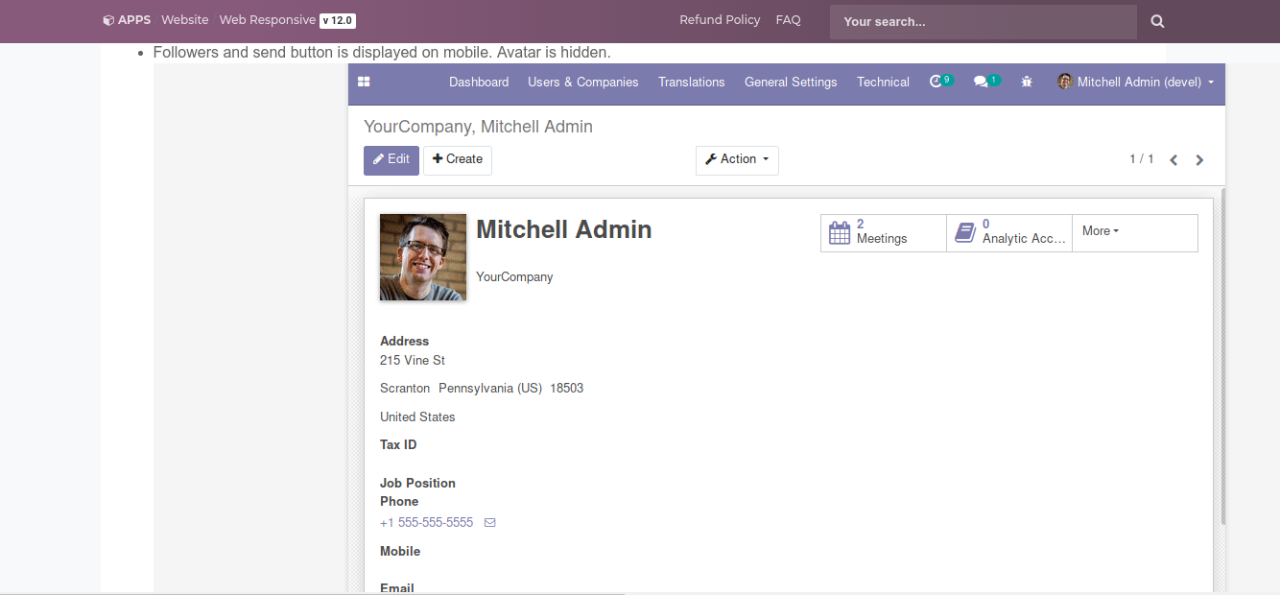Viewport: 1280px width, 595px height.
Task: Open the Dashboard menu
Action: (479, 83)
